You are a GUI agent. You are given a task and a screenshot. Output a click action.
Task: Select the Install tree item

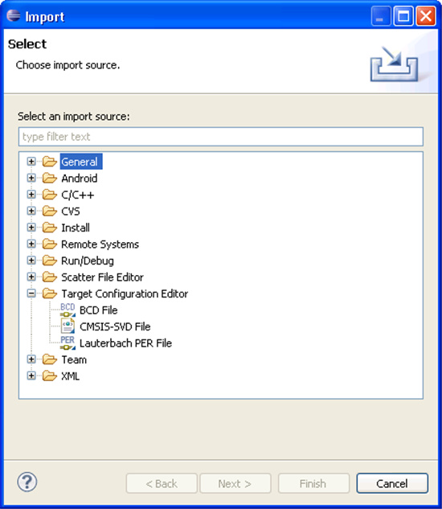click(x=76, y=228)
